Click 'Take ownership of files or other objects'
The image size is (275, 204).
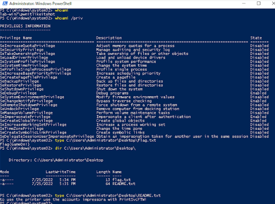coord(142,54)
